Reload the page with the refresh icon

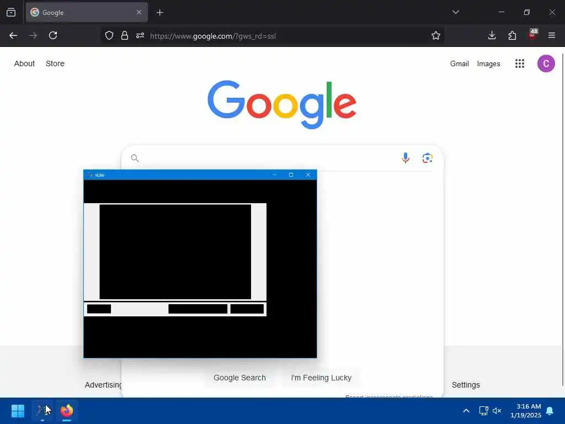pos(53,35)
